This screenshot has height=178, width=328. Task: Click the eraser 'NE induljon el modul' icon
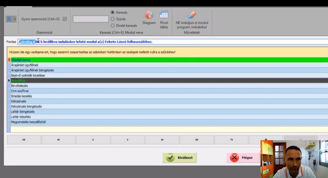click(192, 15)
